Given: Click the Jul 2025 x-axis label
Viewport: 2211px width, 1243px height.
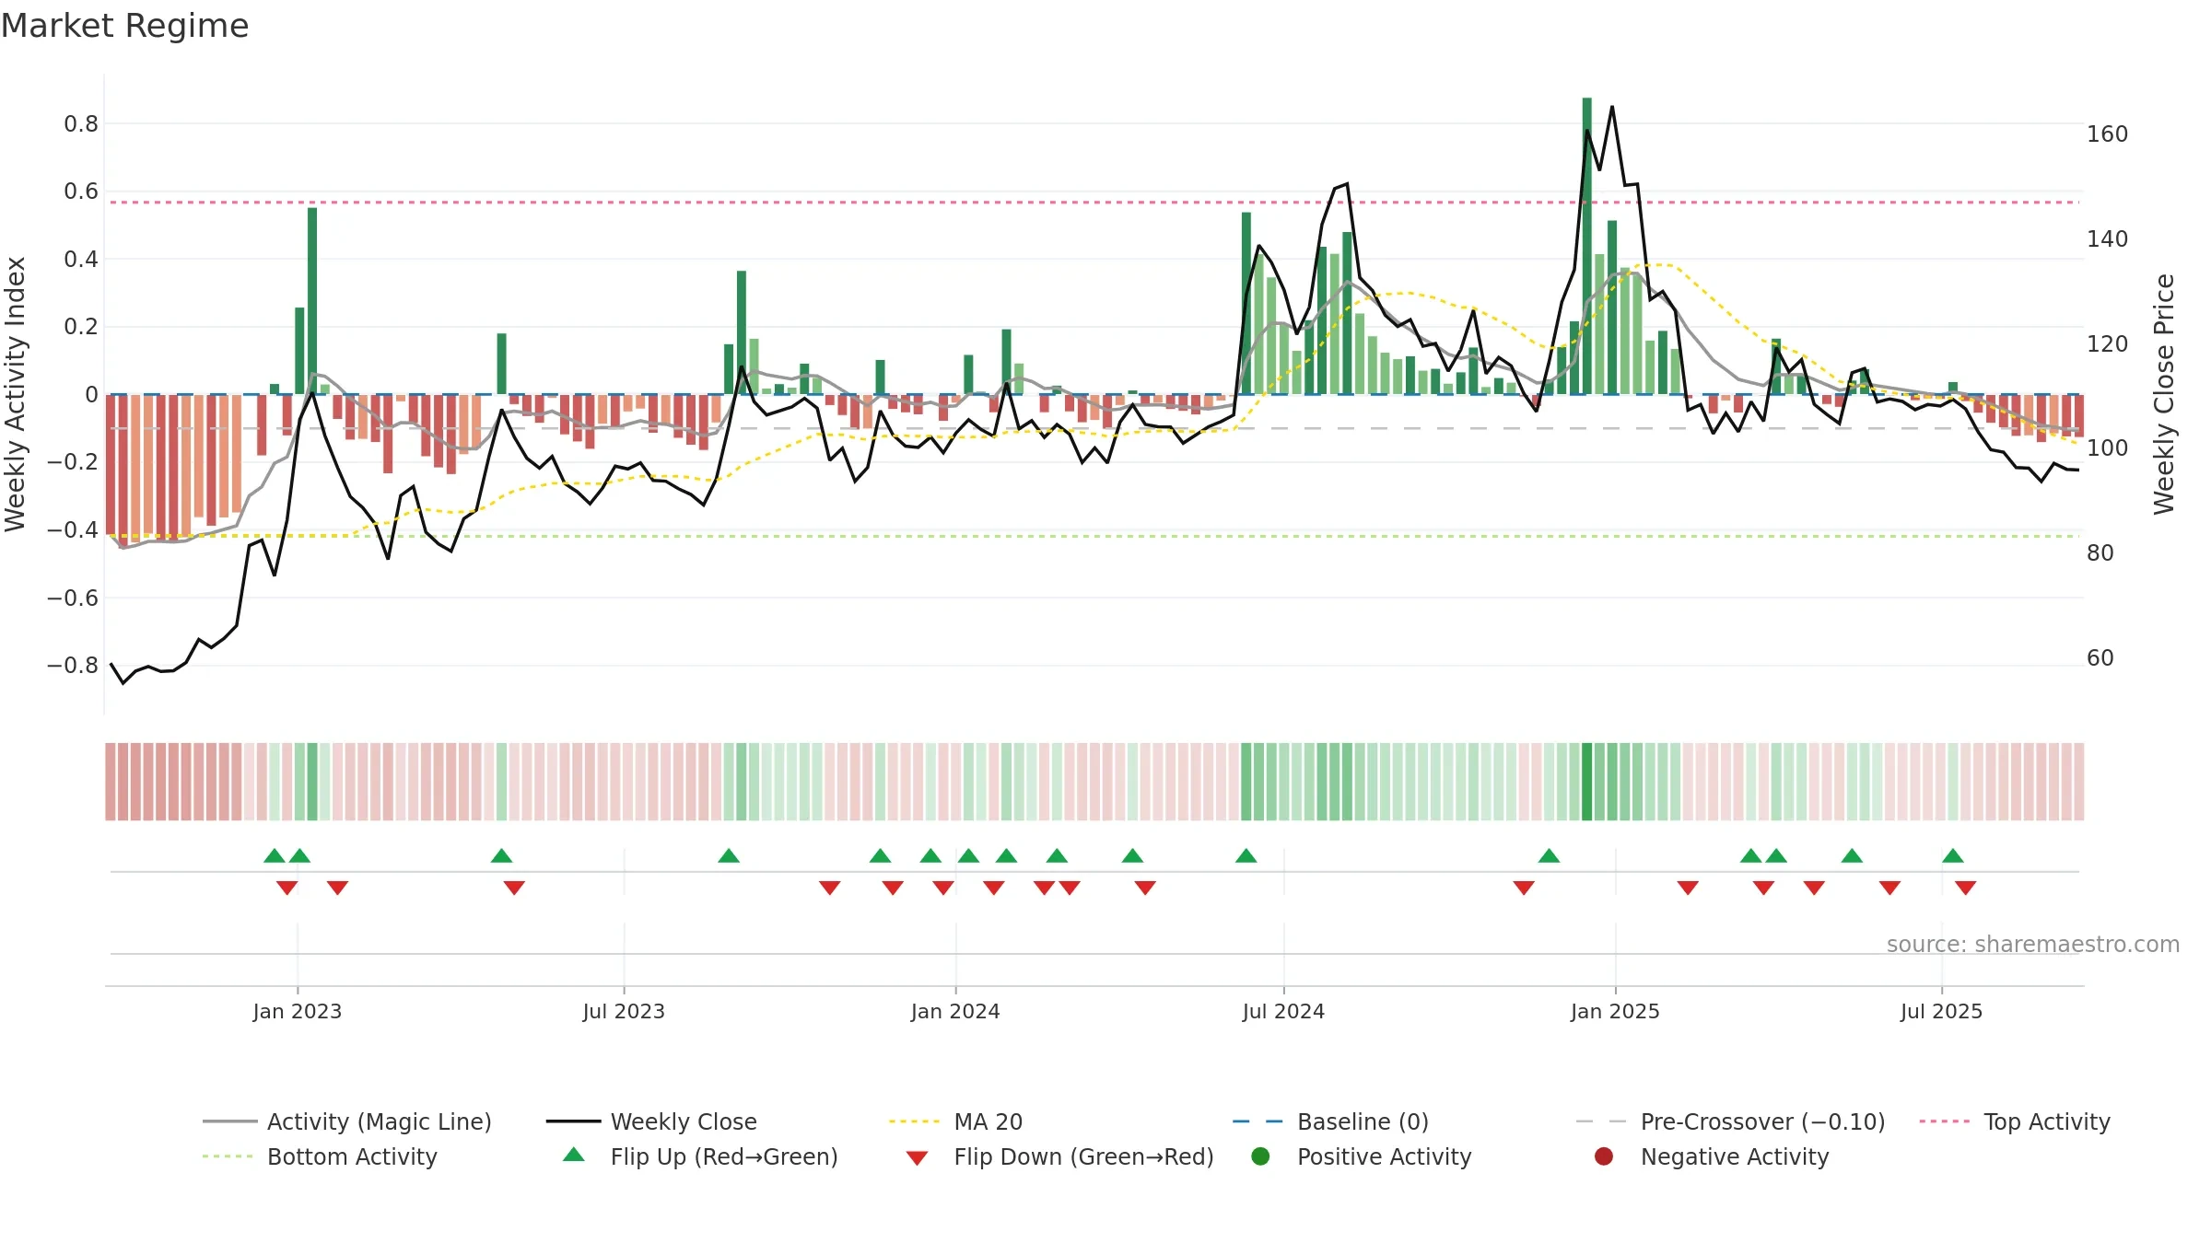Looking at the screenshot, I should pos(1941,1011).
